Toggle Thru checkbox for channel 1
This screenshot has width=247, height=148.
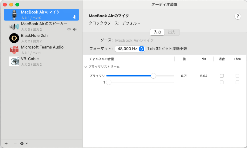(x=237, y=82)
